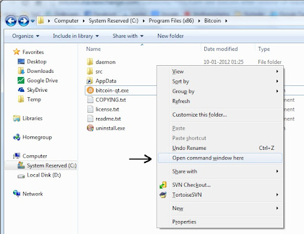The image size is (304, 234).
Task: Select the src folder icon
Action: 90,71
